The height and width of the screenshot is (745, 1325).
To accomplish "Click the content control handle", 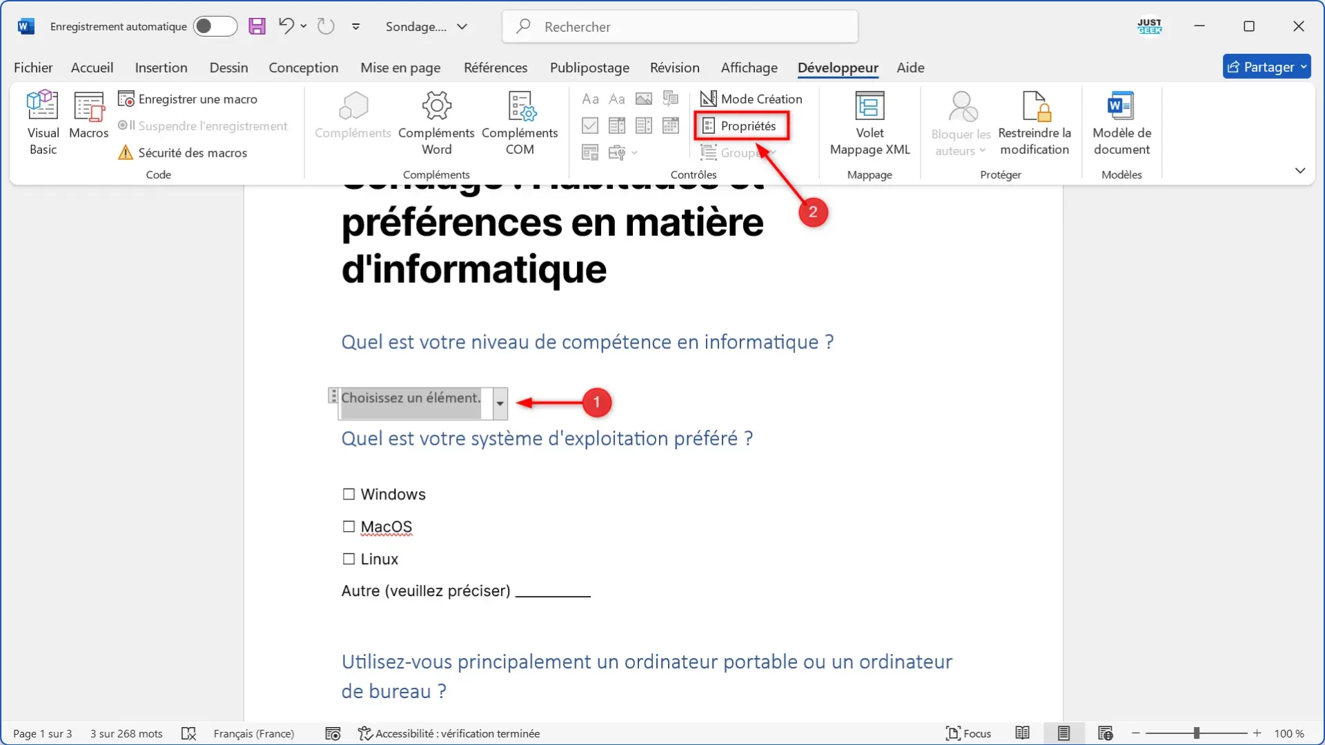I will (x=333, y=396).
